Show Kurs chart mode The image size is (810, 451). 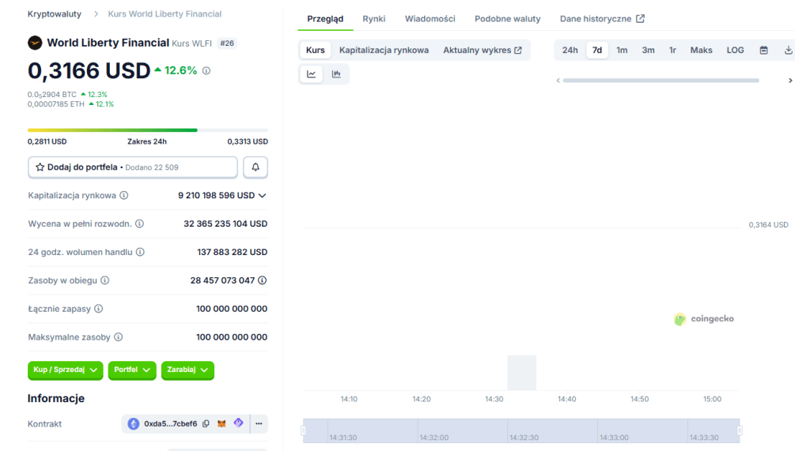point(315,50)
